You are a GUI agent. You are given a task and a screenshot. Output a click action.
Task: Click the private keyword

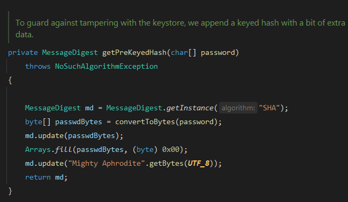point(23,53)
